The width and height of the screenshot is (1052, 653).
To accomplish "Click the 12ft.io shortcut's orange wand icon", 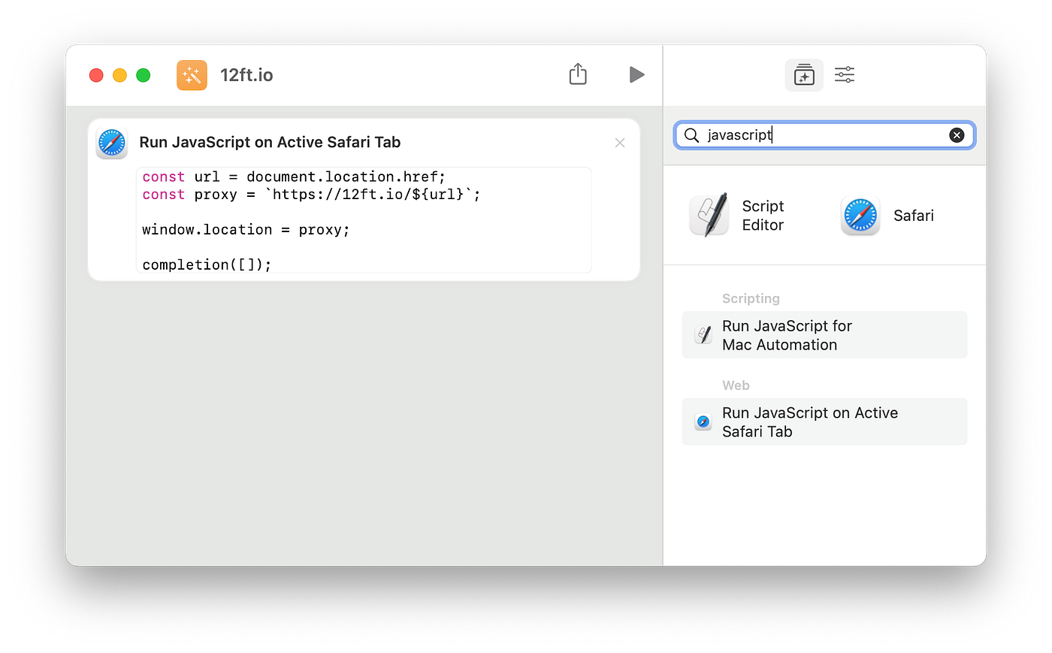I will click(192, 74).
